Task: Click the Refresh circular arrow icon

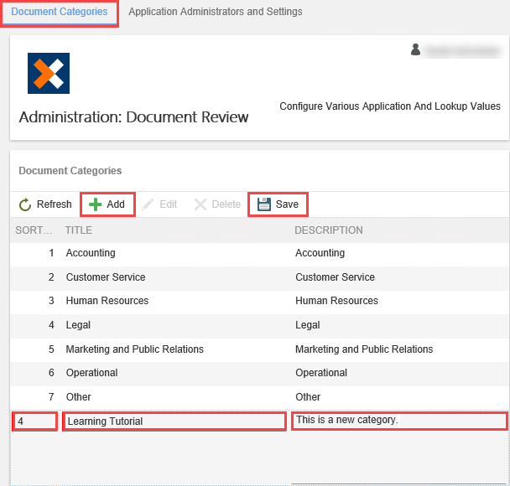Action: [x=25, y=204]
